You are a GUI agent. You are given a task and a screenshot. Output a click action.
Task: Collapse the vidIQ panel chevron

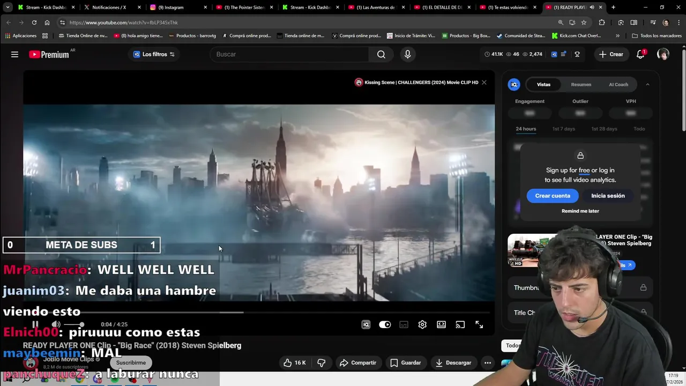(647, 84)
